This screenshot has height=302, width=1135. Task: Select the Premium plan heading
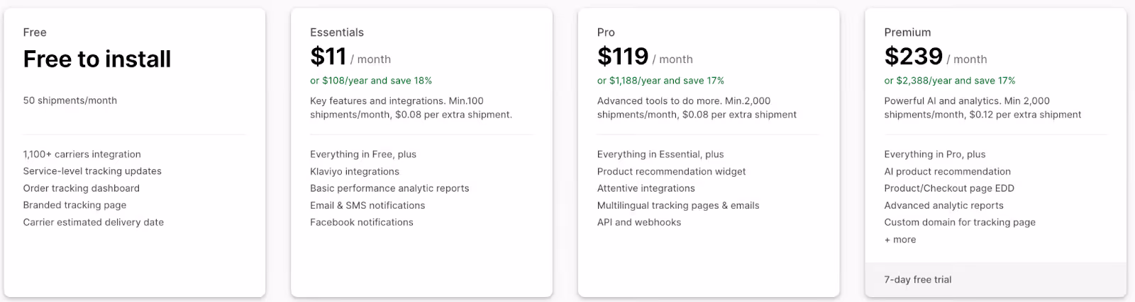(x=907, y=33)
